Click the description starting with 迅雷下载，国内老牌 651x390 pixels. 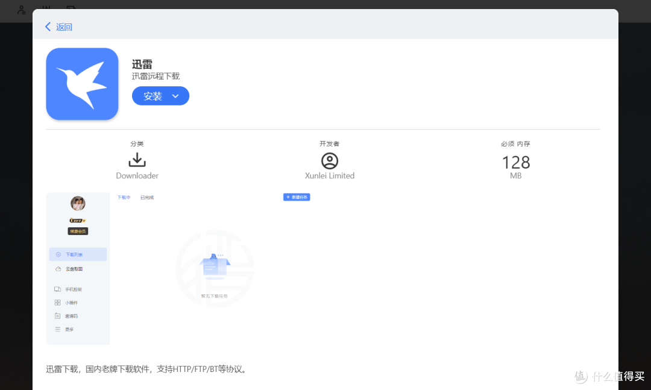coord(148,370)
